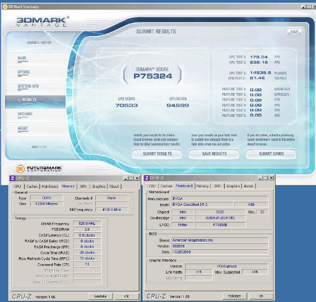This screenshot has height=302, width=316.
Task: Open the About section in 3DMark
Action: 23,128
